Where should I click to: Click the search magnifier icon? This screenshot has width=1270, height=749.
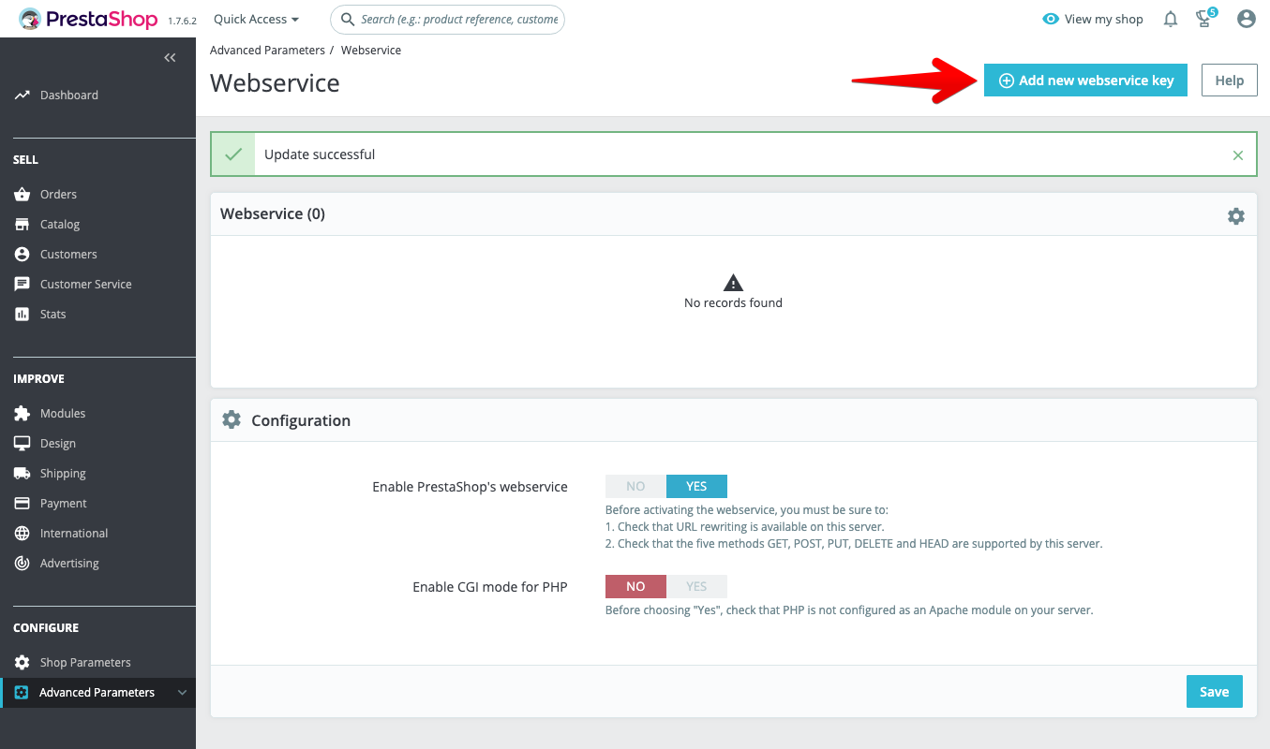click(x=348, y=19)
